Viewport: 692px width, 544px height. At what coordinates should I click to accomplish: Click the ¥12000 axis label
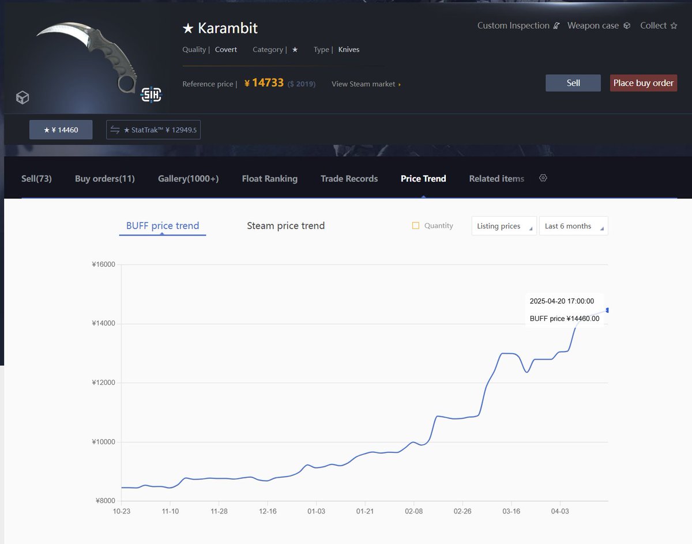click(x=104, y=383)
